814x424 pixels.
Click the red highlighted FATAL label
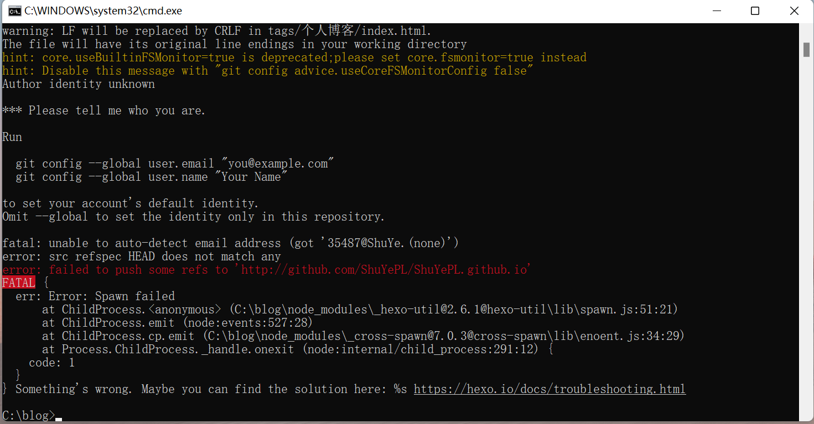click(x=19, y=283)
